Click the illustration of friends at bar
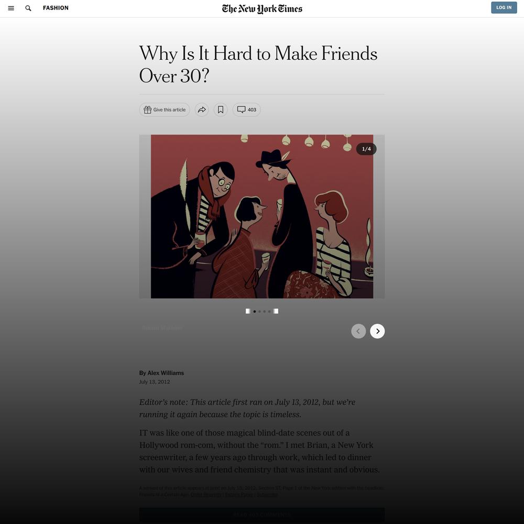The width and height of the screenshot is (524, 524). click(x=262, y=216)
